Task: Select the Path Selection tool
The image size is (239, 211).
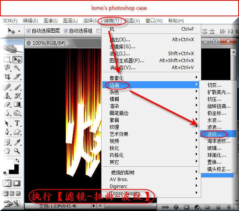Action: [x=7, y=123]
